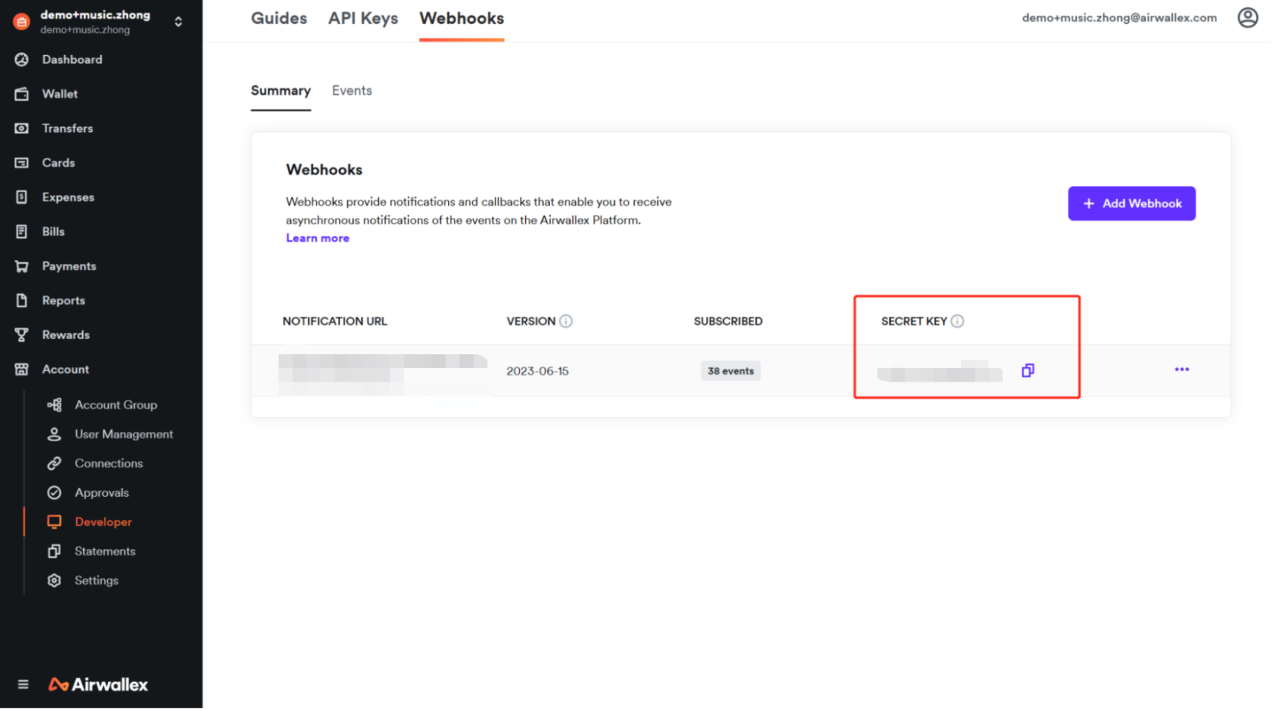Image resolution: width=1283 pixels, height=709 pixels.
Task: Collapse sidebar with hamburger menu icon
Action: pyautogui.click(x=23, y=685)
